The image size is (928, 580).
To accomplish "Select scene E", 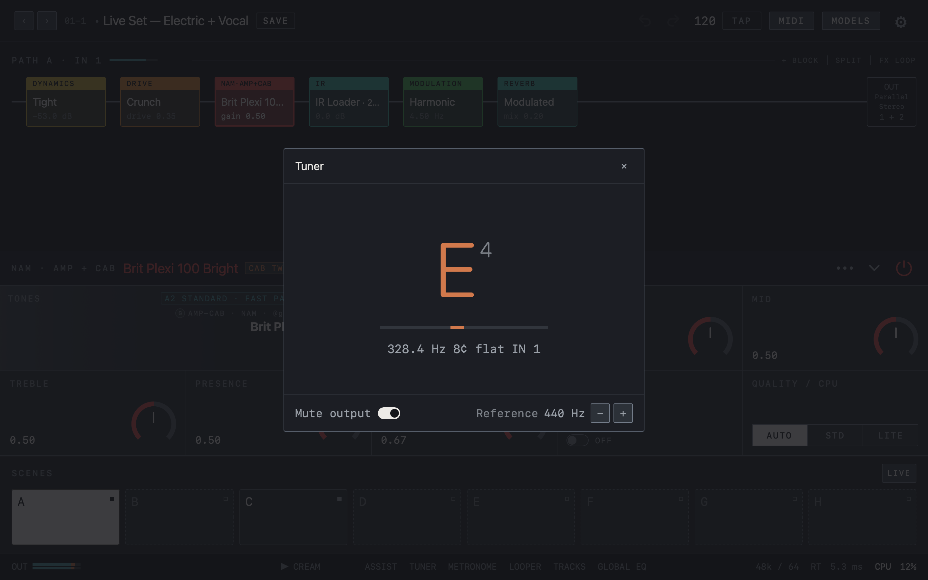I will pyautogui.click(x=521, y=517).
